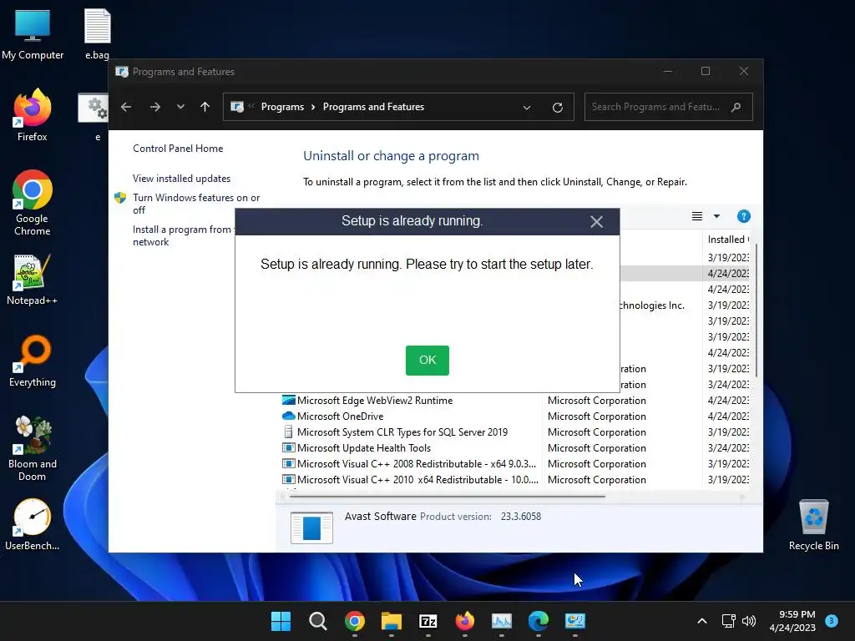Open Chrome from the taskbar
This screenshot has width=855, height=641.
[x=354, y=621]
